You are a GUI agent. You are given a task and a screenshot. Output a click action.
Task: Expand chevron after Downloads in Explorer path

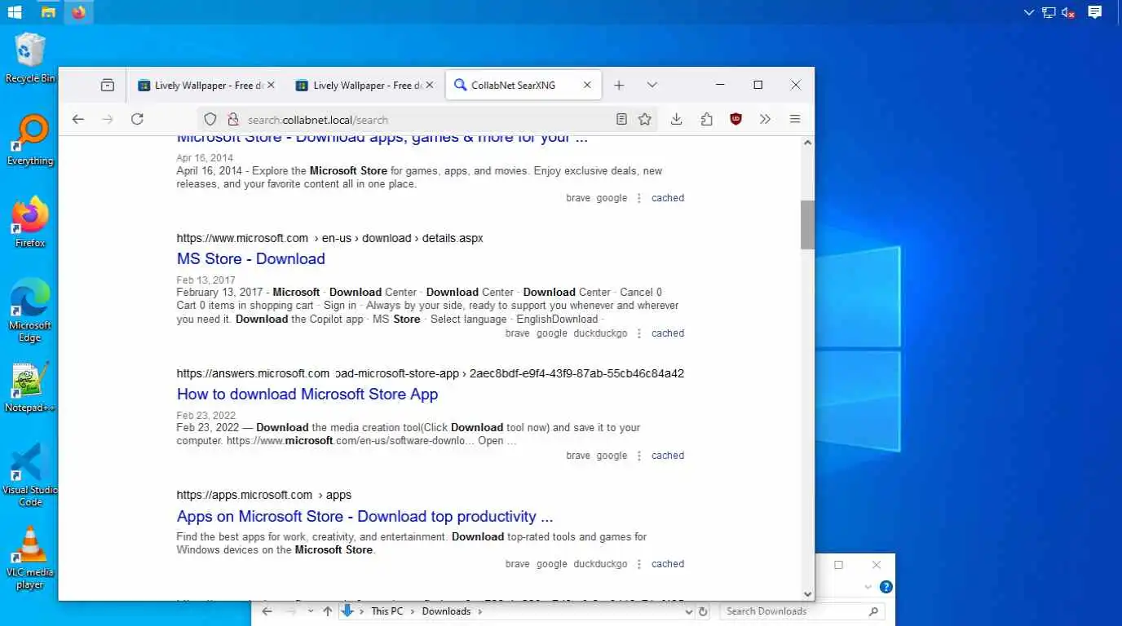(x=479, y=611)
